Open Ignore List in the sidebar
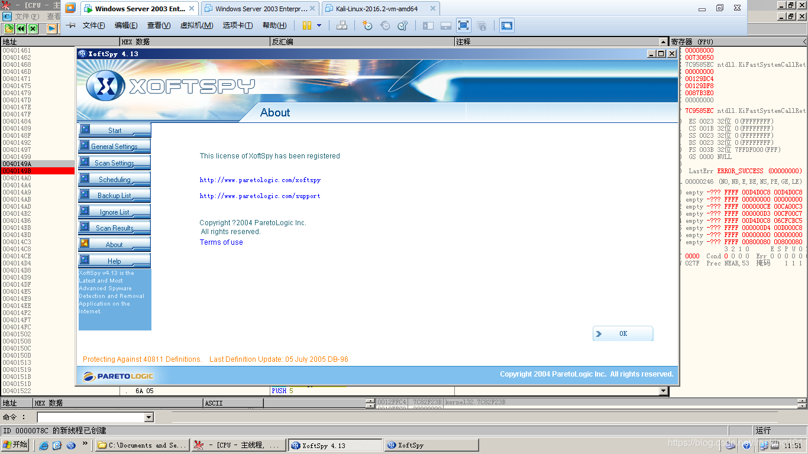 tap(115, 212)
